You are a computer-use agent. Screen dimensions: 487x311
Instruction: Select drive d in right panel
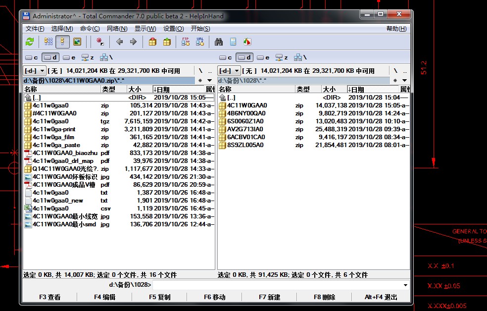point(244,57)
